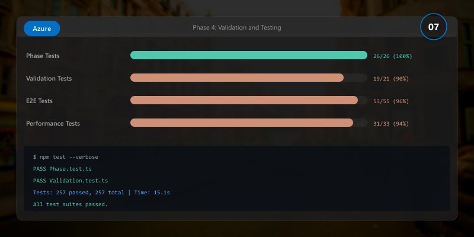This screenshot has height=237, width=474.
Task: Click the Phase Tests label
Action: click(x=43, y=56)
